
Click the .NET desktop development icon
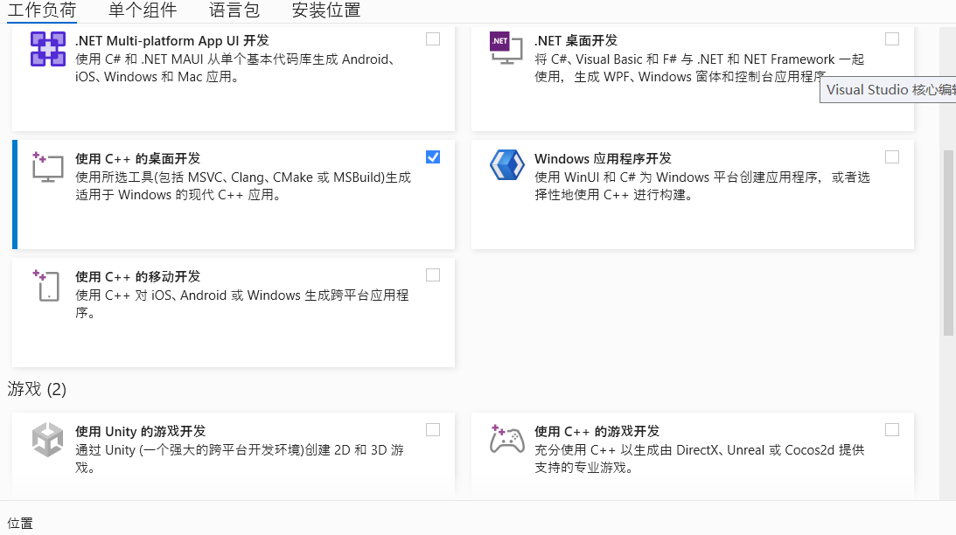pyautogui.click(x=506, y=48)
